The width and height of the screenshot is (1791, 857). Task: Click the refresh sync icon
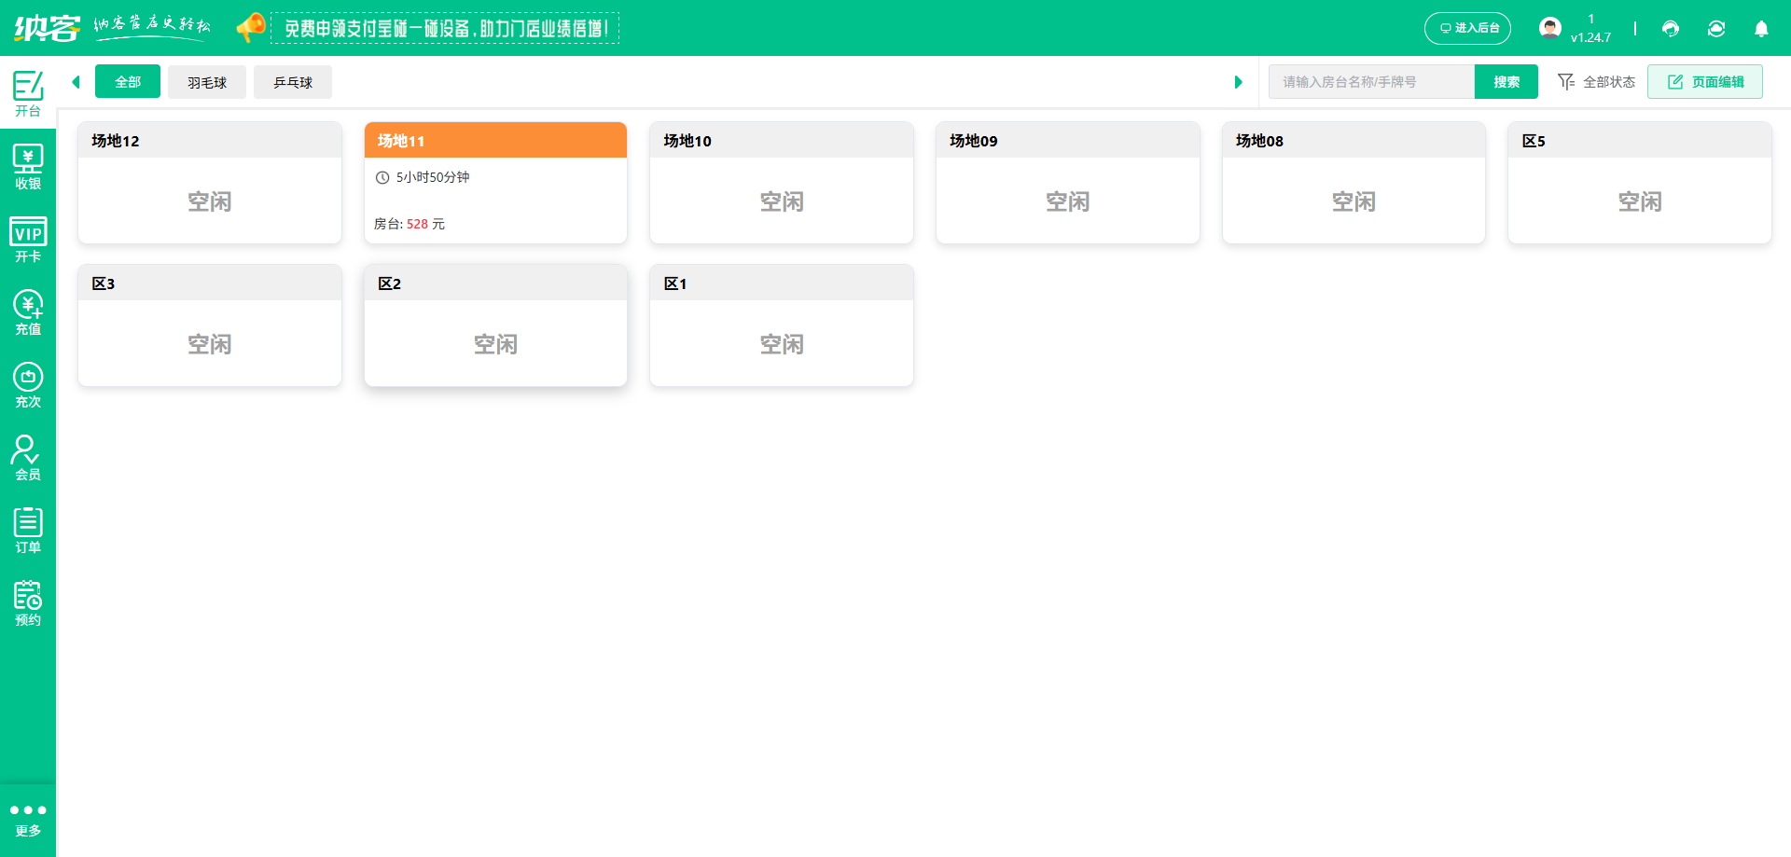(x=1715, y=28)
